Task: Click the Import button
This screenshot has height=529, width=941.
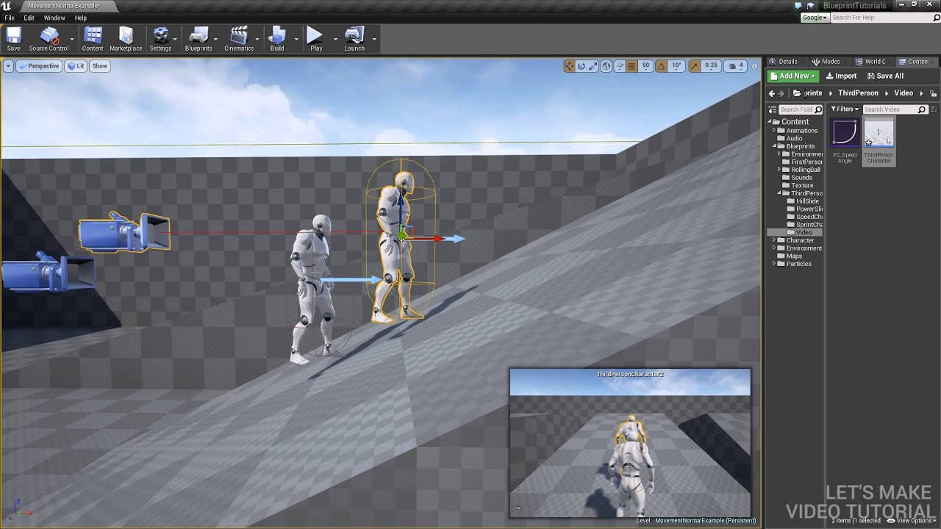Action: (842, 76)
